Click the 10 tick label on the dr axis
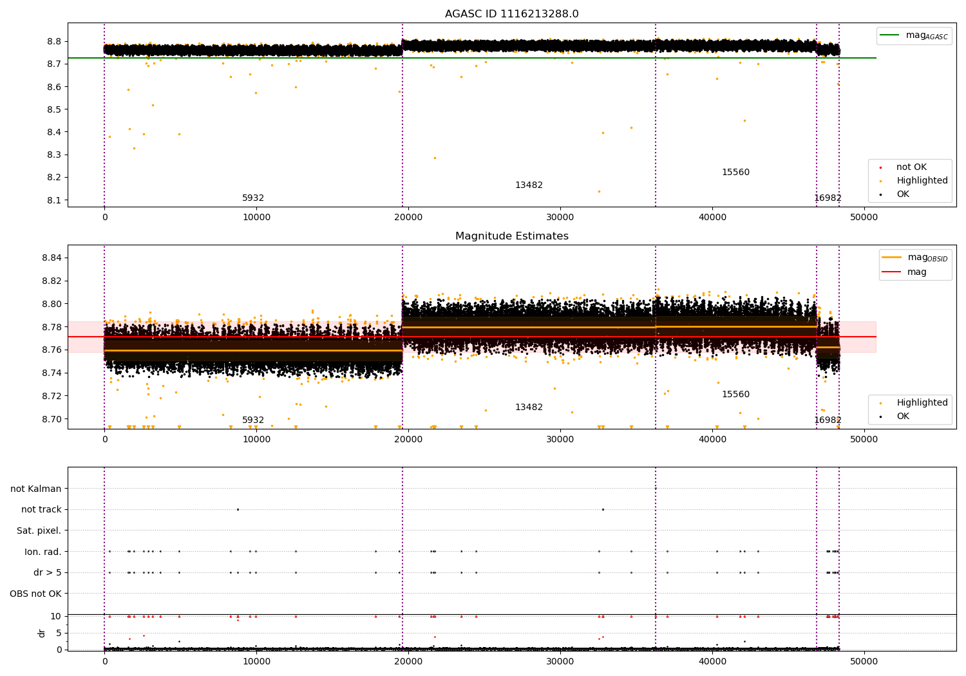The height and width of the screenshot is (676, 966). click(57, 617)
